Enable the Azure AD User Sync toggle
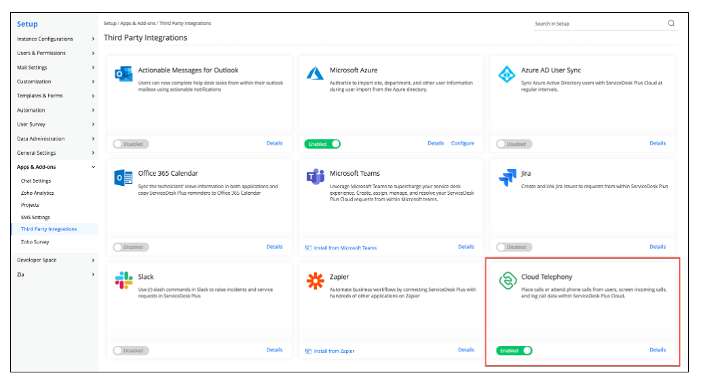The width and height of the screenshot is (701, 386). pos(514,144)
